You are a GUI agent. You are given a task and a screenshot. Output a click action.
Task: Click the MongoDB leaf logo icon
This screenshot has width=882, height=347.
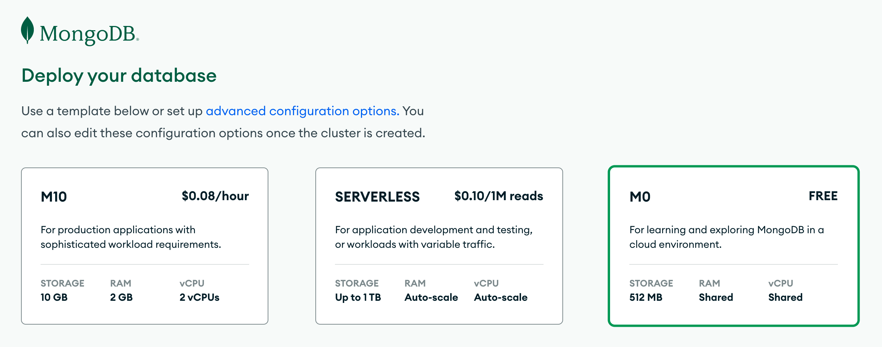(27, 31)
